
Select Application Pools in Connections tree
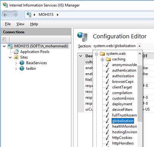[x=35, y=52]
